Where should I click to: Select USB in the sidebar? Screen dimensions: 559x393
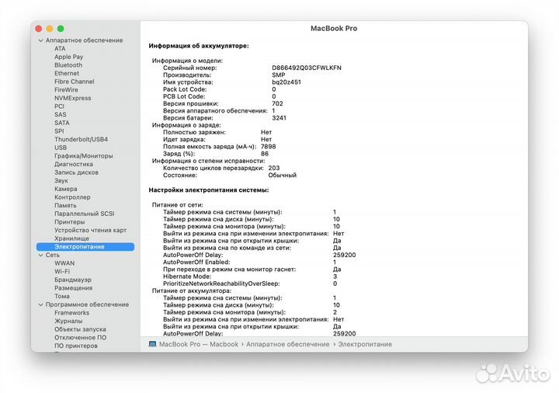(x=61, y=148)
